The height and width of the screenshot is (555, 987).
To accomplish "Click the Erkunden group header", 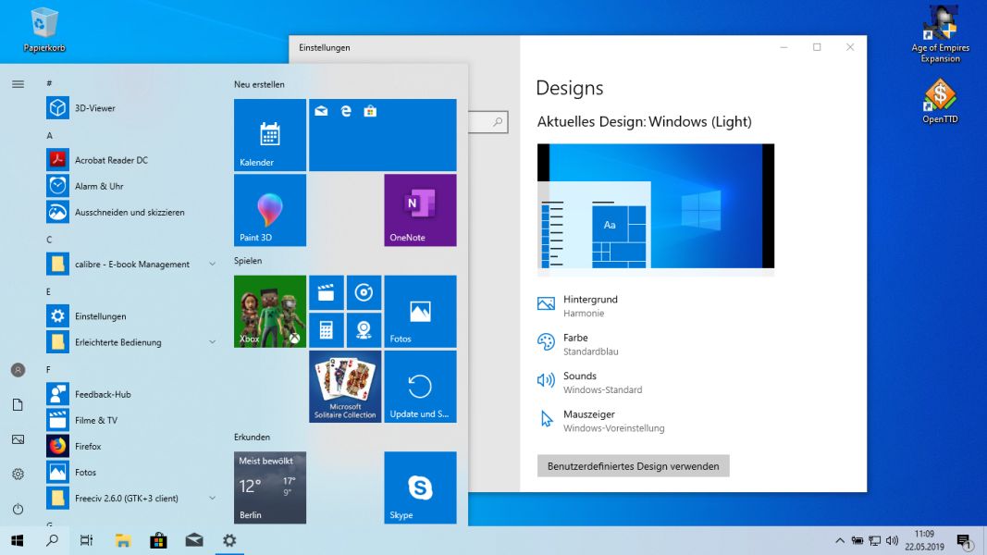I will [252, 437].
